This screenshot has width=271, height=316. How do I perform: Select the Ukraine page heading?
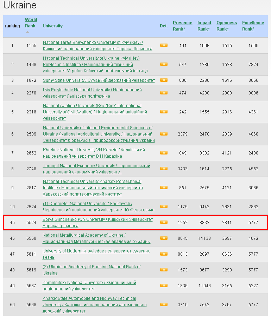(20, 5)
